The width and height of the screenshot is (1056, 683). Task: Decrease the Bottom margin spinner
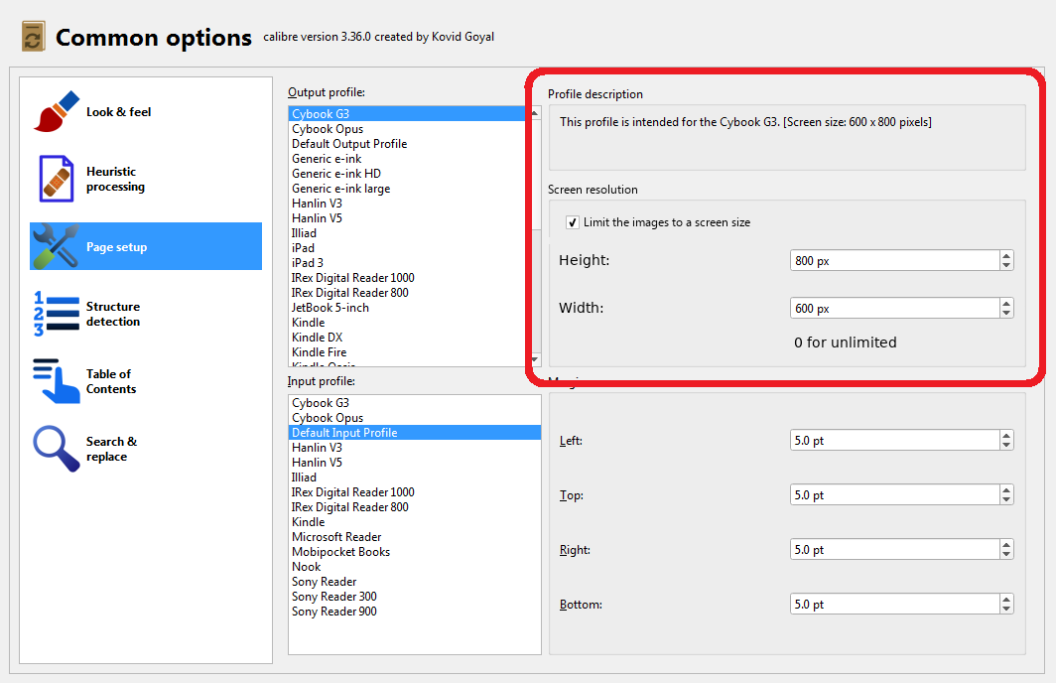coord(1006,609)
